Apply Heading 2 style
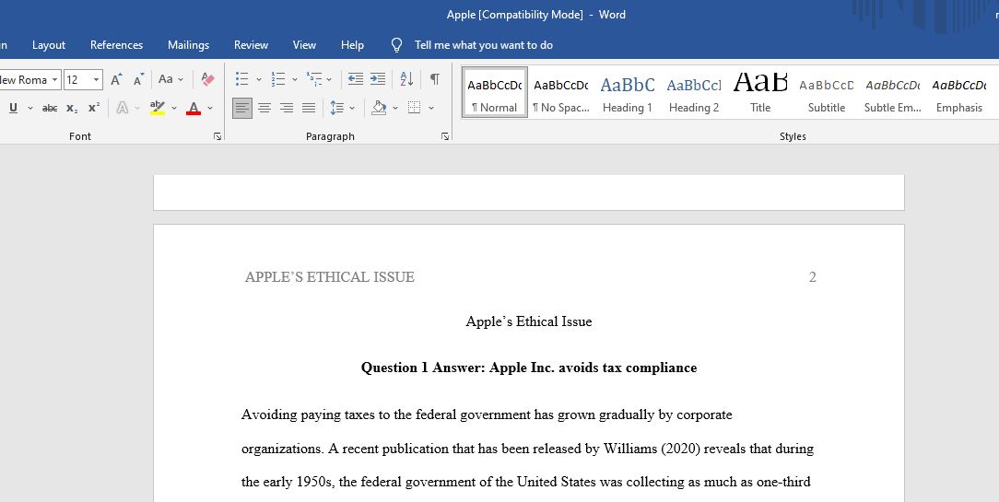The image size is (999, 502). (694, 92)
